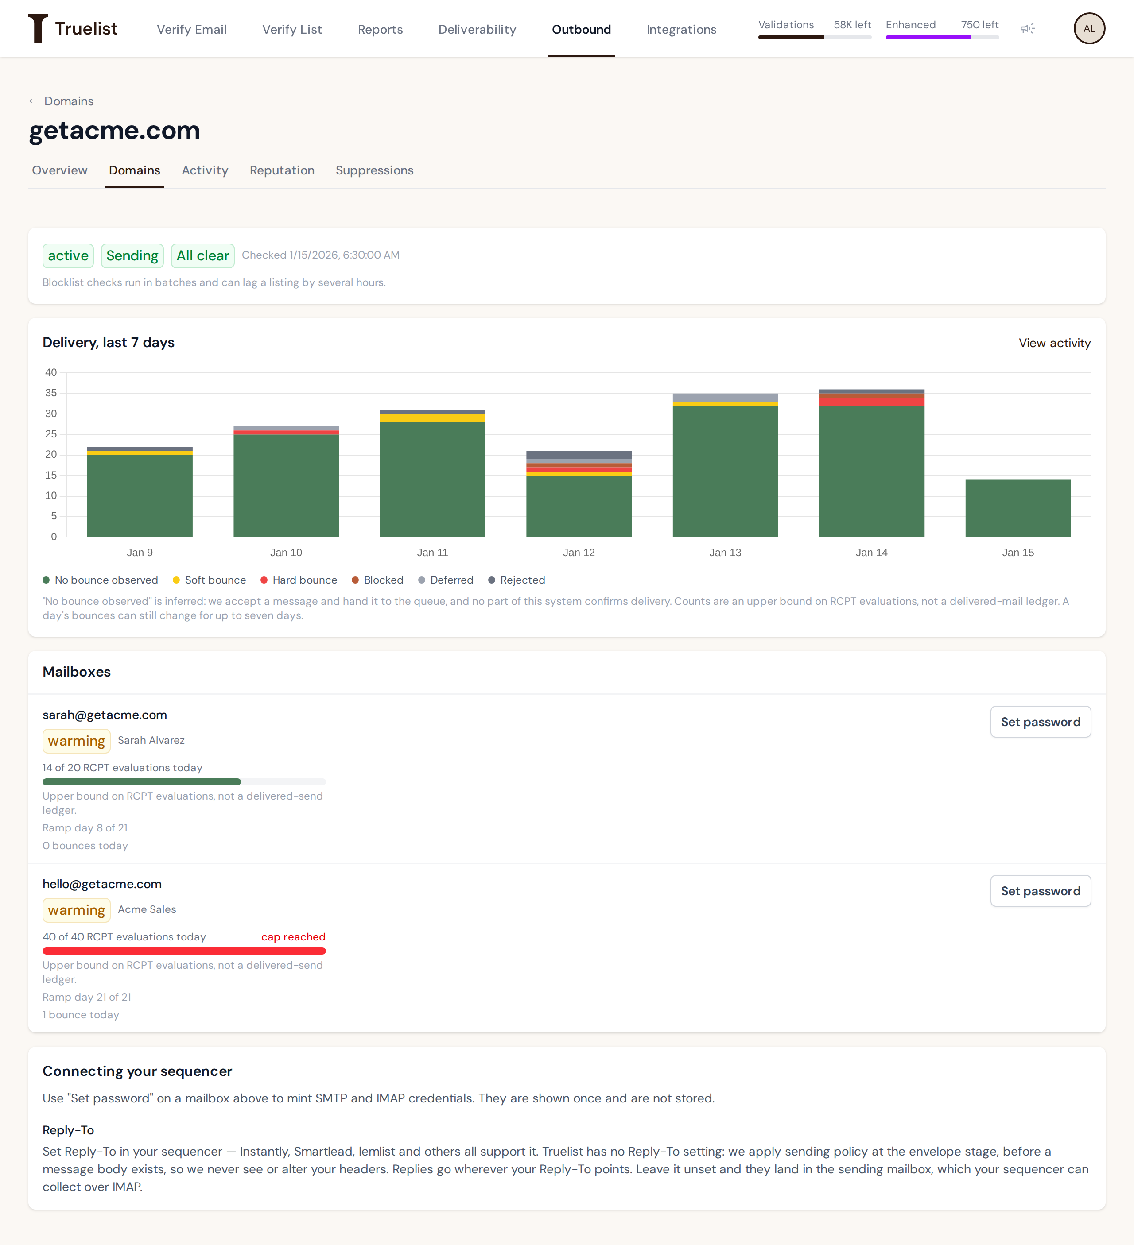Open the Deliverability nav item
The width and height of the screenshot is (1134, 1245).
[477, 29]
